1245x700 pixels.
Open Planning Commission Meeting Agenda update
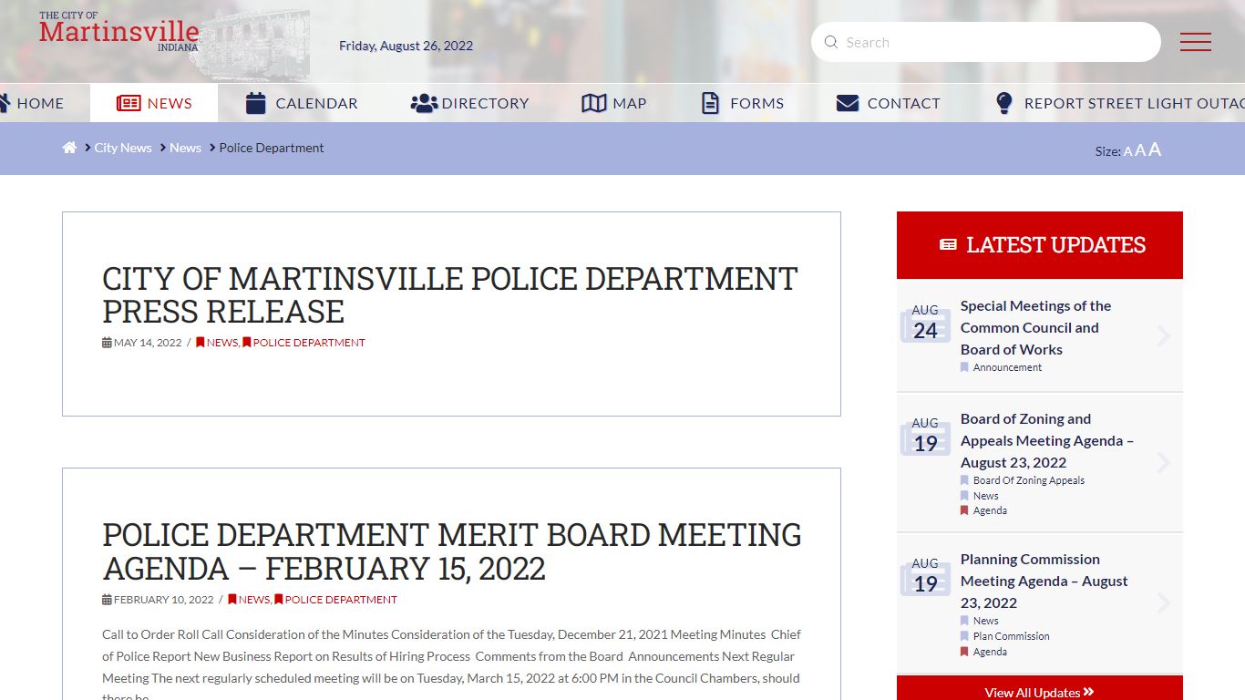(1044, 581)
